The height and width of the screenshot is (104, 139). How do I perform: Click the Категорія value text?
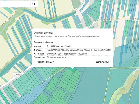point(67,54)
